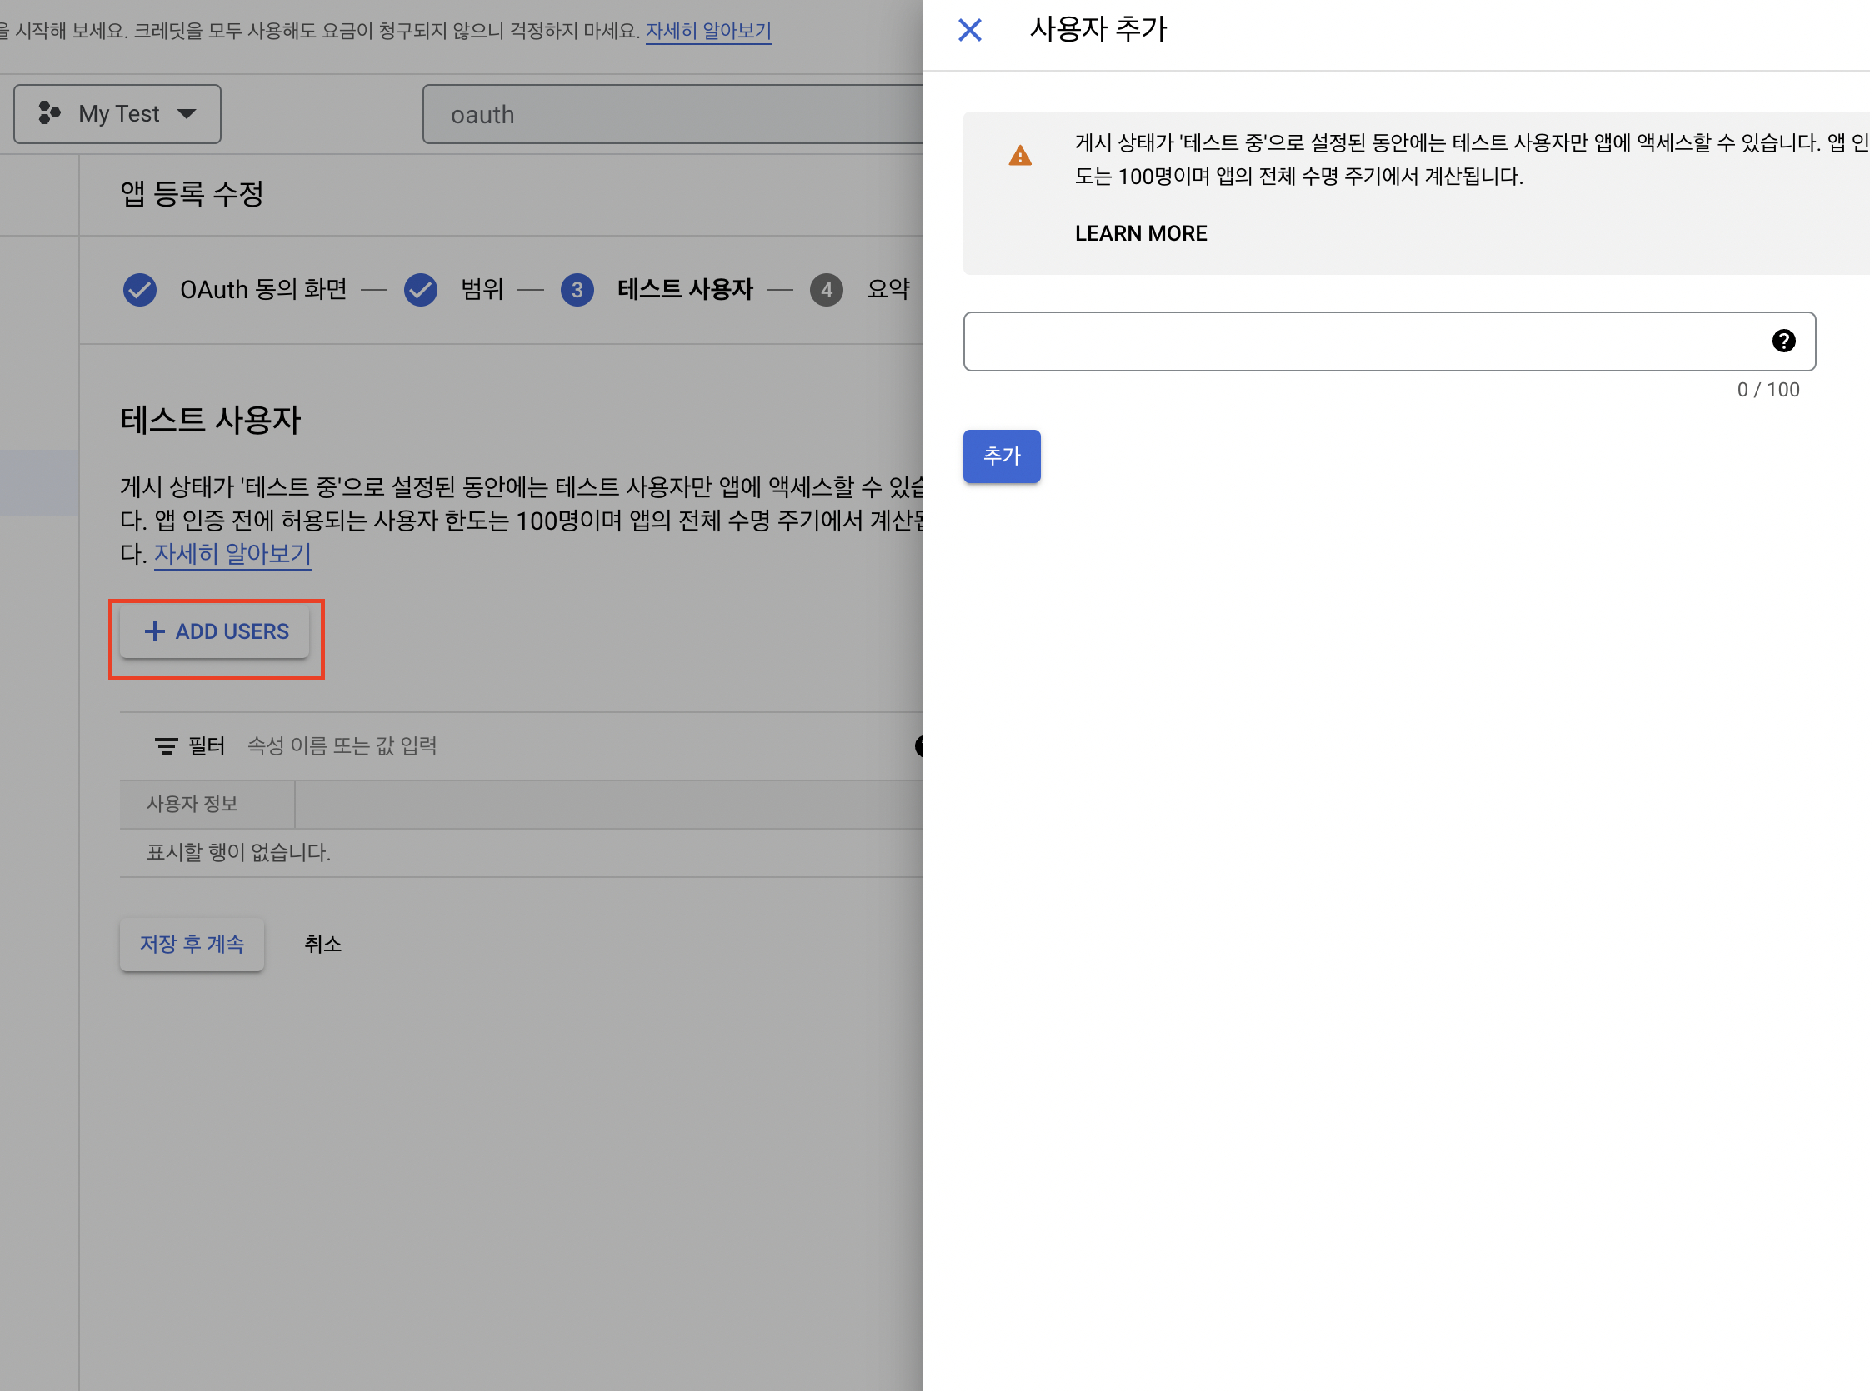Click the 범위 step checkmark icon
Image resolution: width=1870 pixels, height=1391 pixels.
coord(420,290)
